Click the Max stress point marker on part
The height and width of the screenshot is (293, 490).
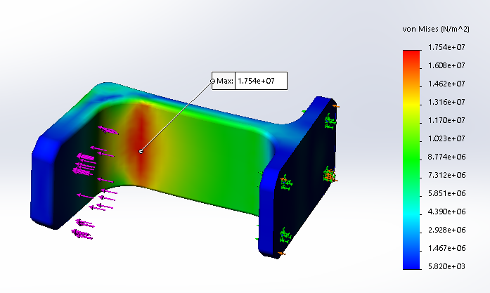click(141, 152)
